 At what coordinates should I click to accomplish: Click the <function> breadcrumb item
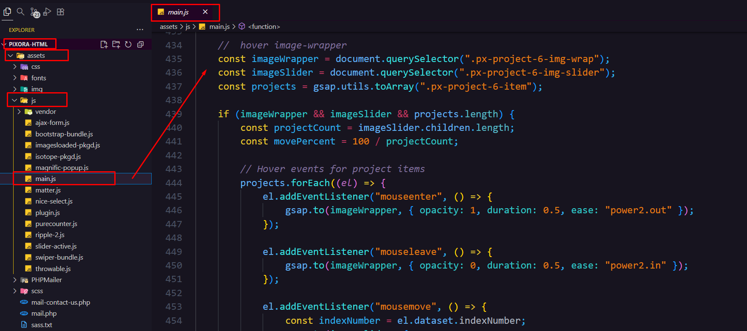click(x=264, y=26)
